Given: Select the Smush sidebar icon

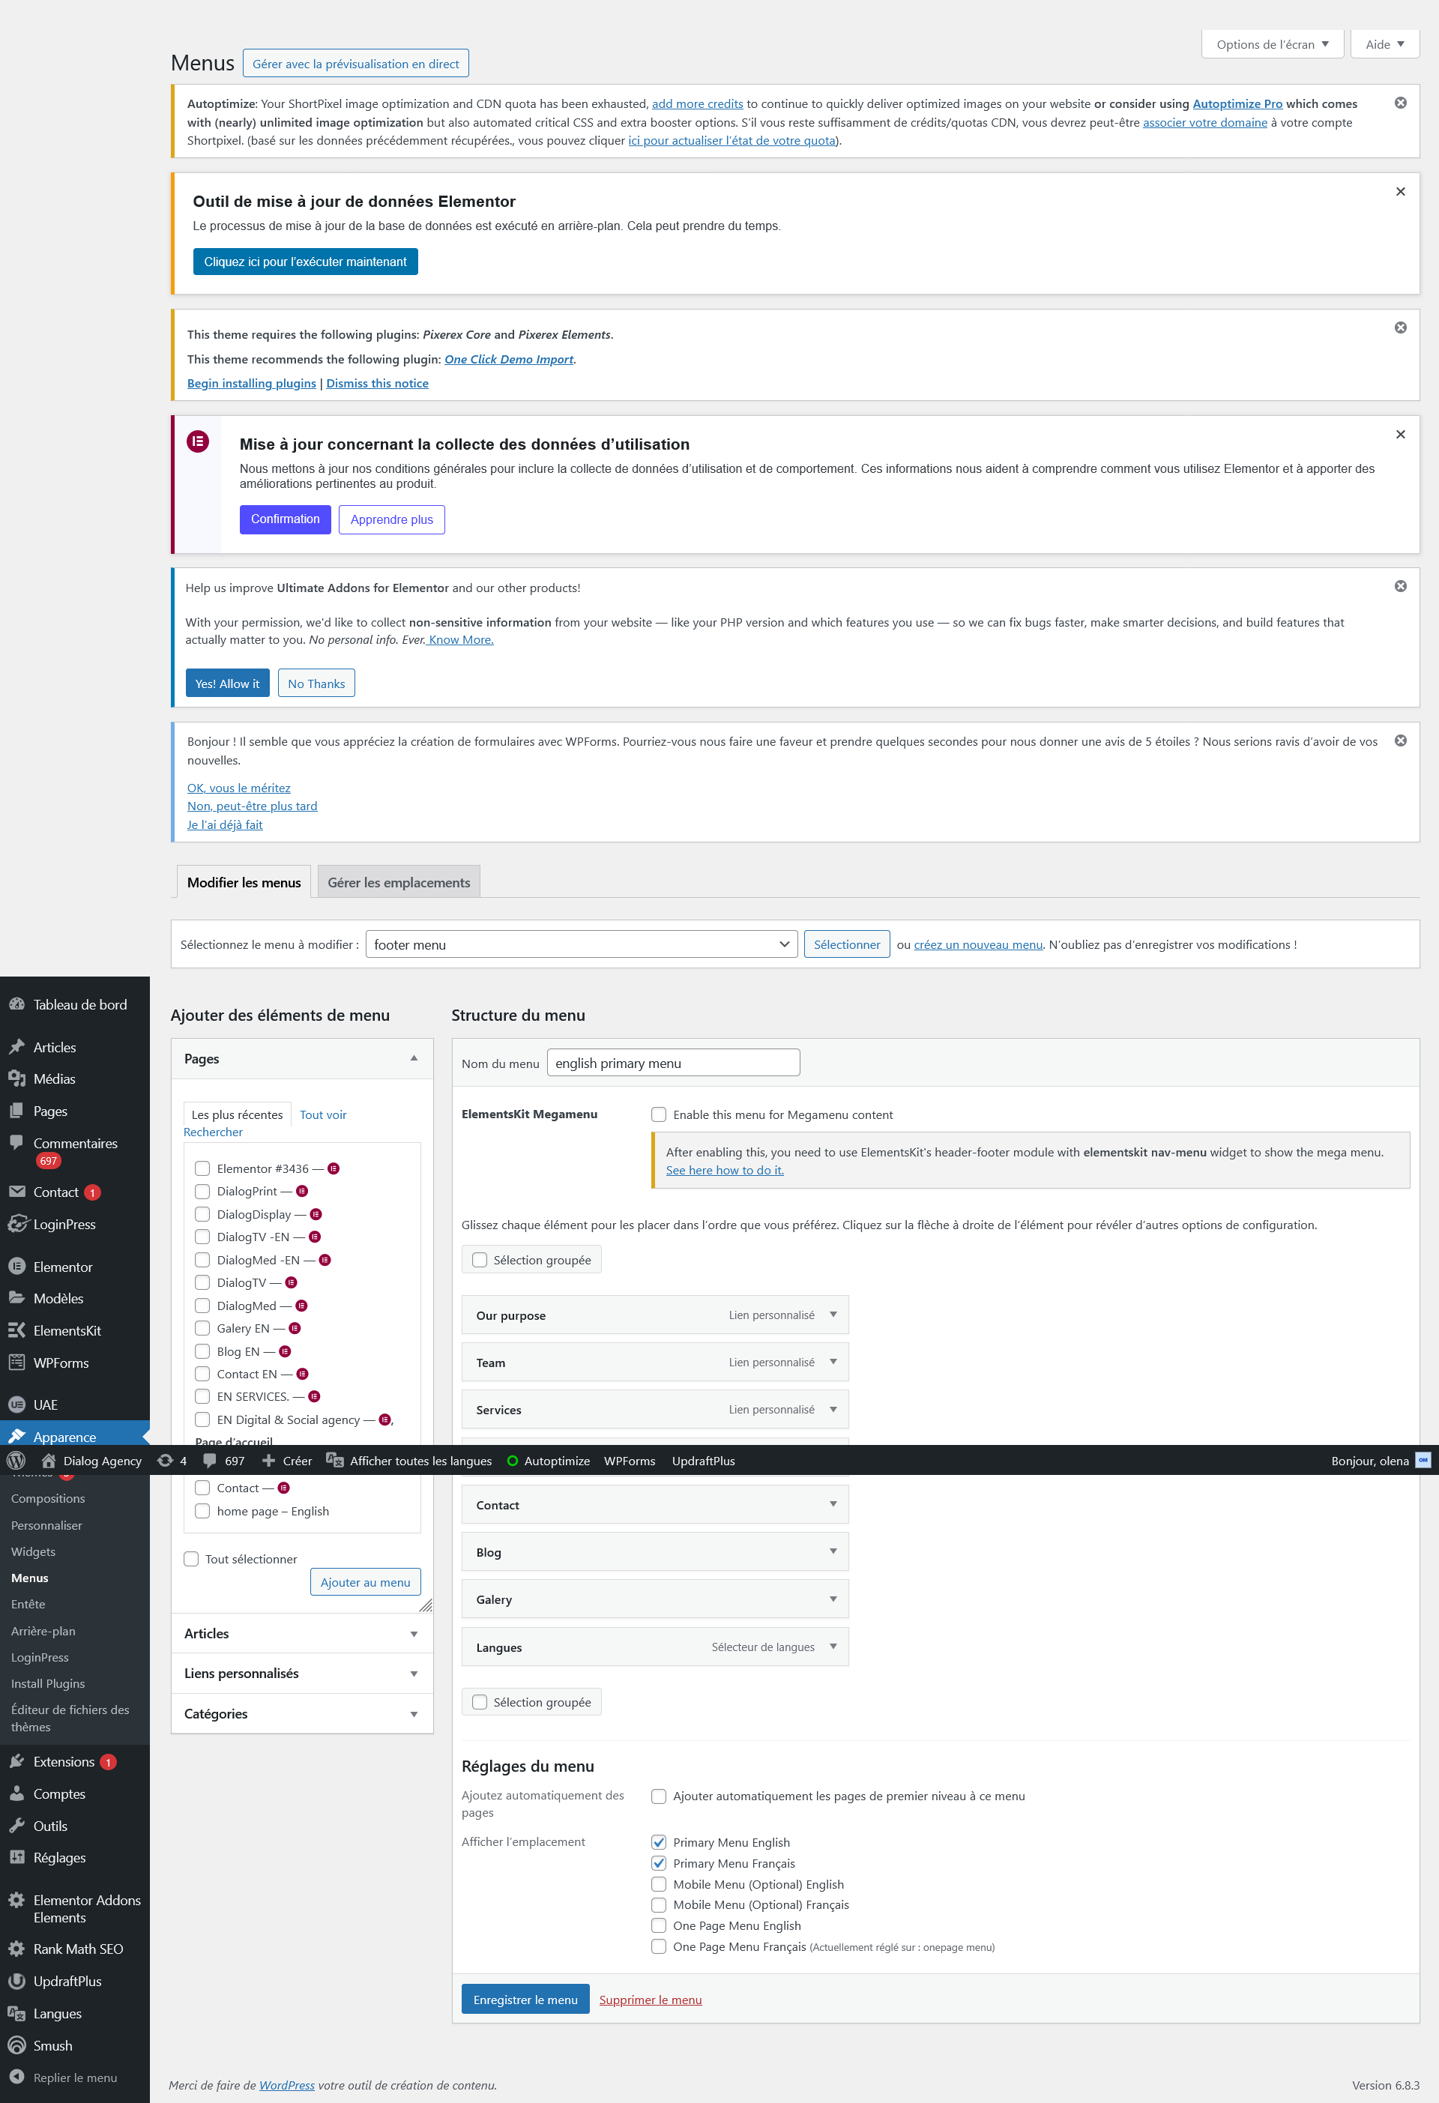Looking at the screenshot, I should 18,2045.
